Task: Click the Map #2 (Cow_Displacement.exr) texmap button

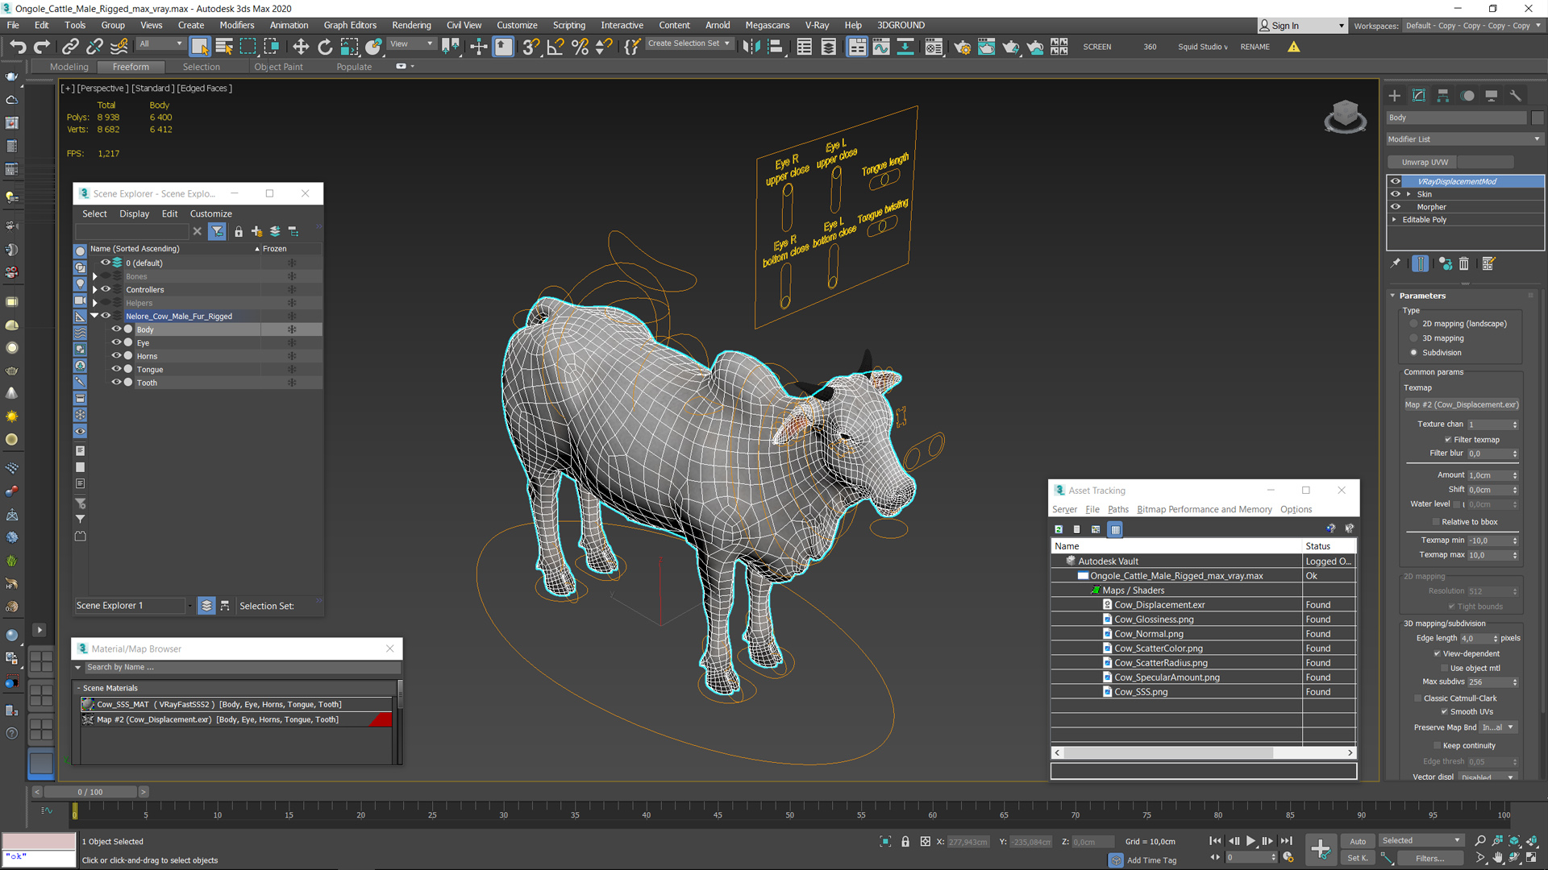Action: 1461,404
